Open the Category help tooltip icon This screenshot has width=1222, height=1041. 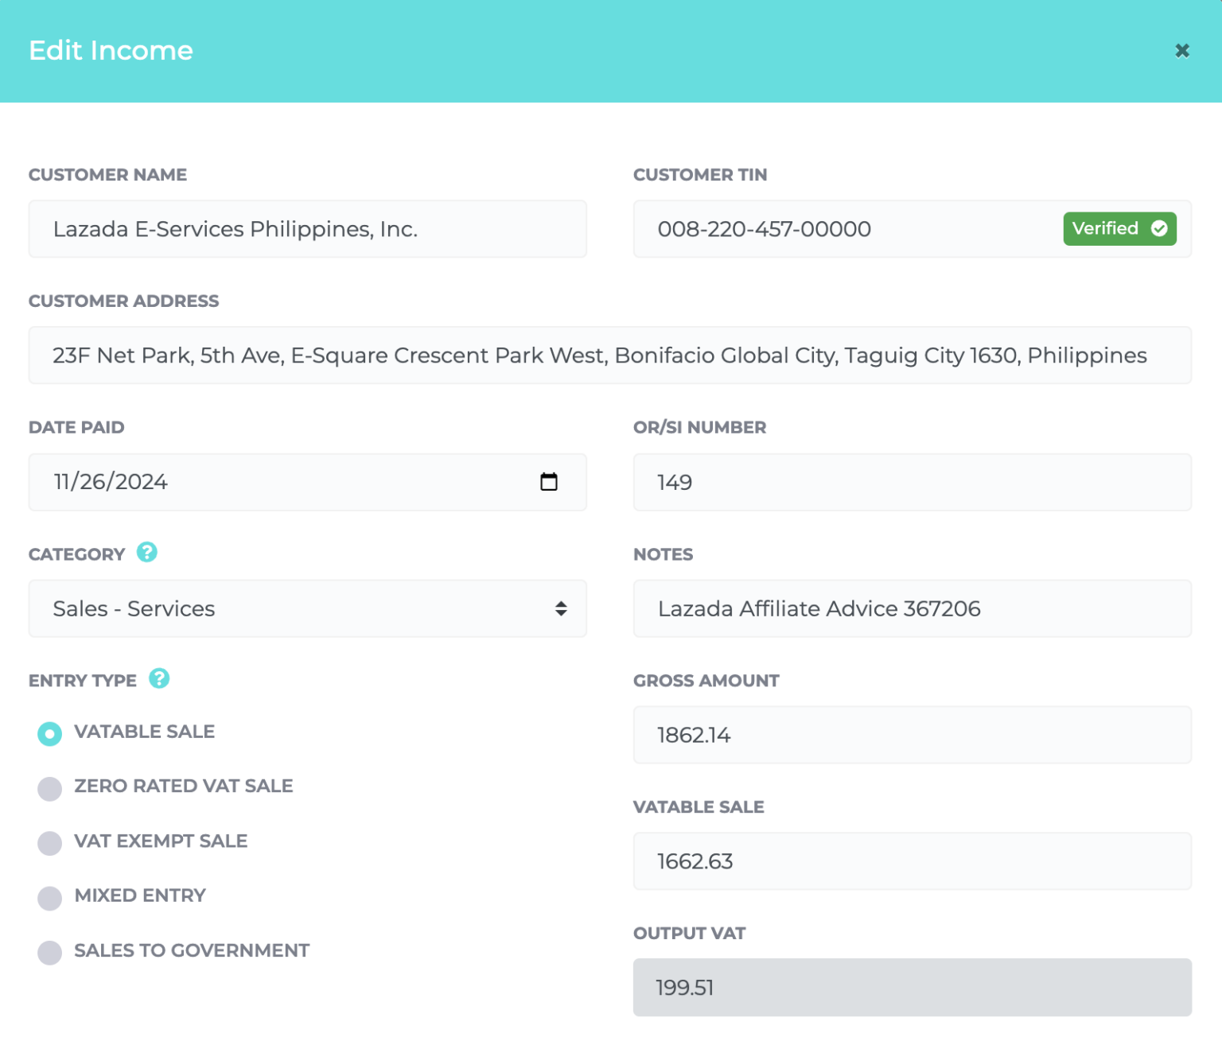(x=147, y=553)
